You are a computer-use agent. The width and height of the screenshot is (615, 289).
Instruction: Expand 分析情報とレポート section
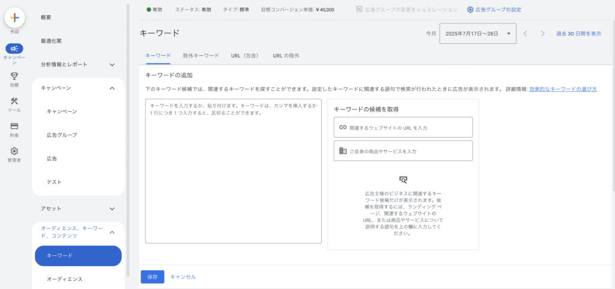tap(112, 65)
